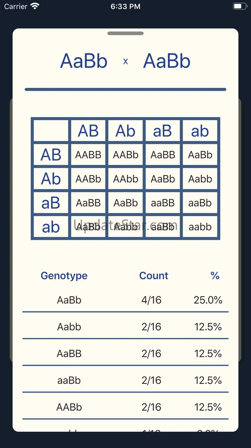Tap the AB column header gamete
Viewport: 251px width, 448px height.
click(x=88, y=131)
